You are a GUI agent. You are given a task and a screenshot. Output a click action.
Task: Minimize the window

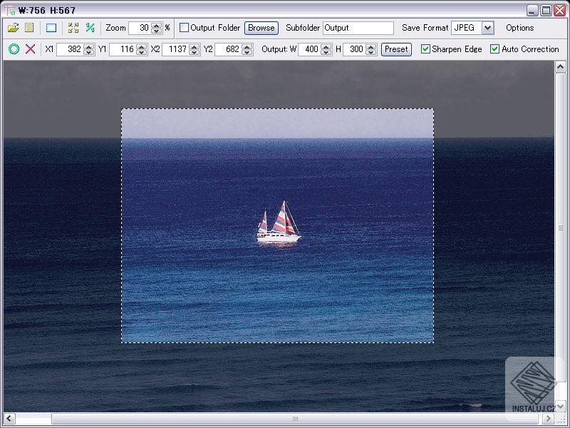[x=532, y=10]
